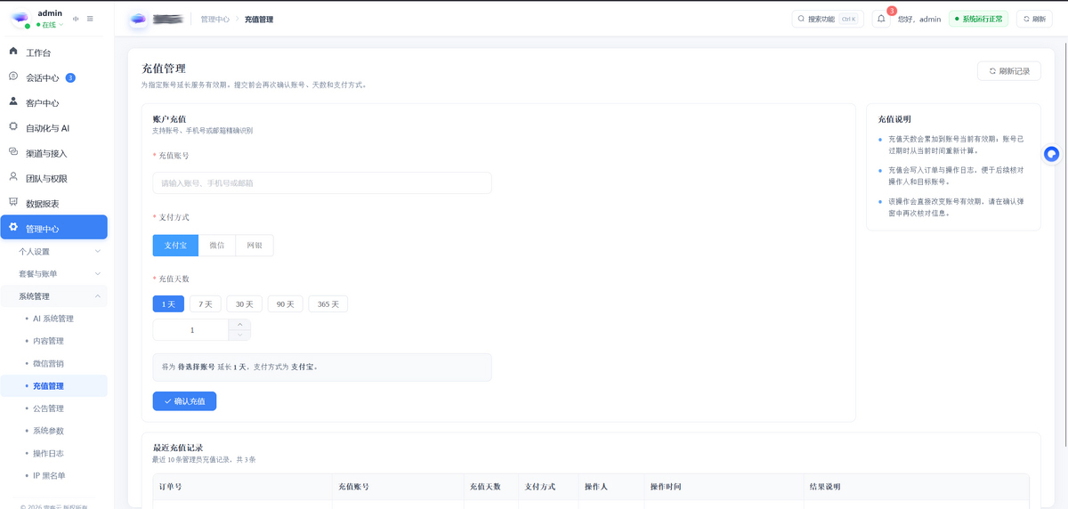Click the 管理中心 gear icon
The image size is (1068, 509).
click(x=13, y=228)
